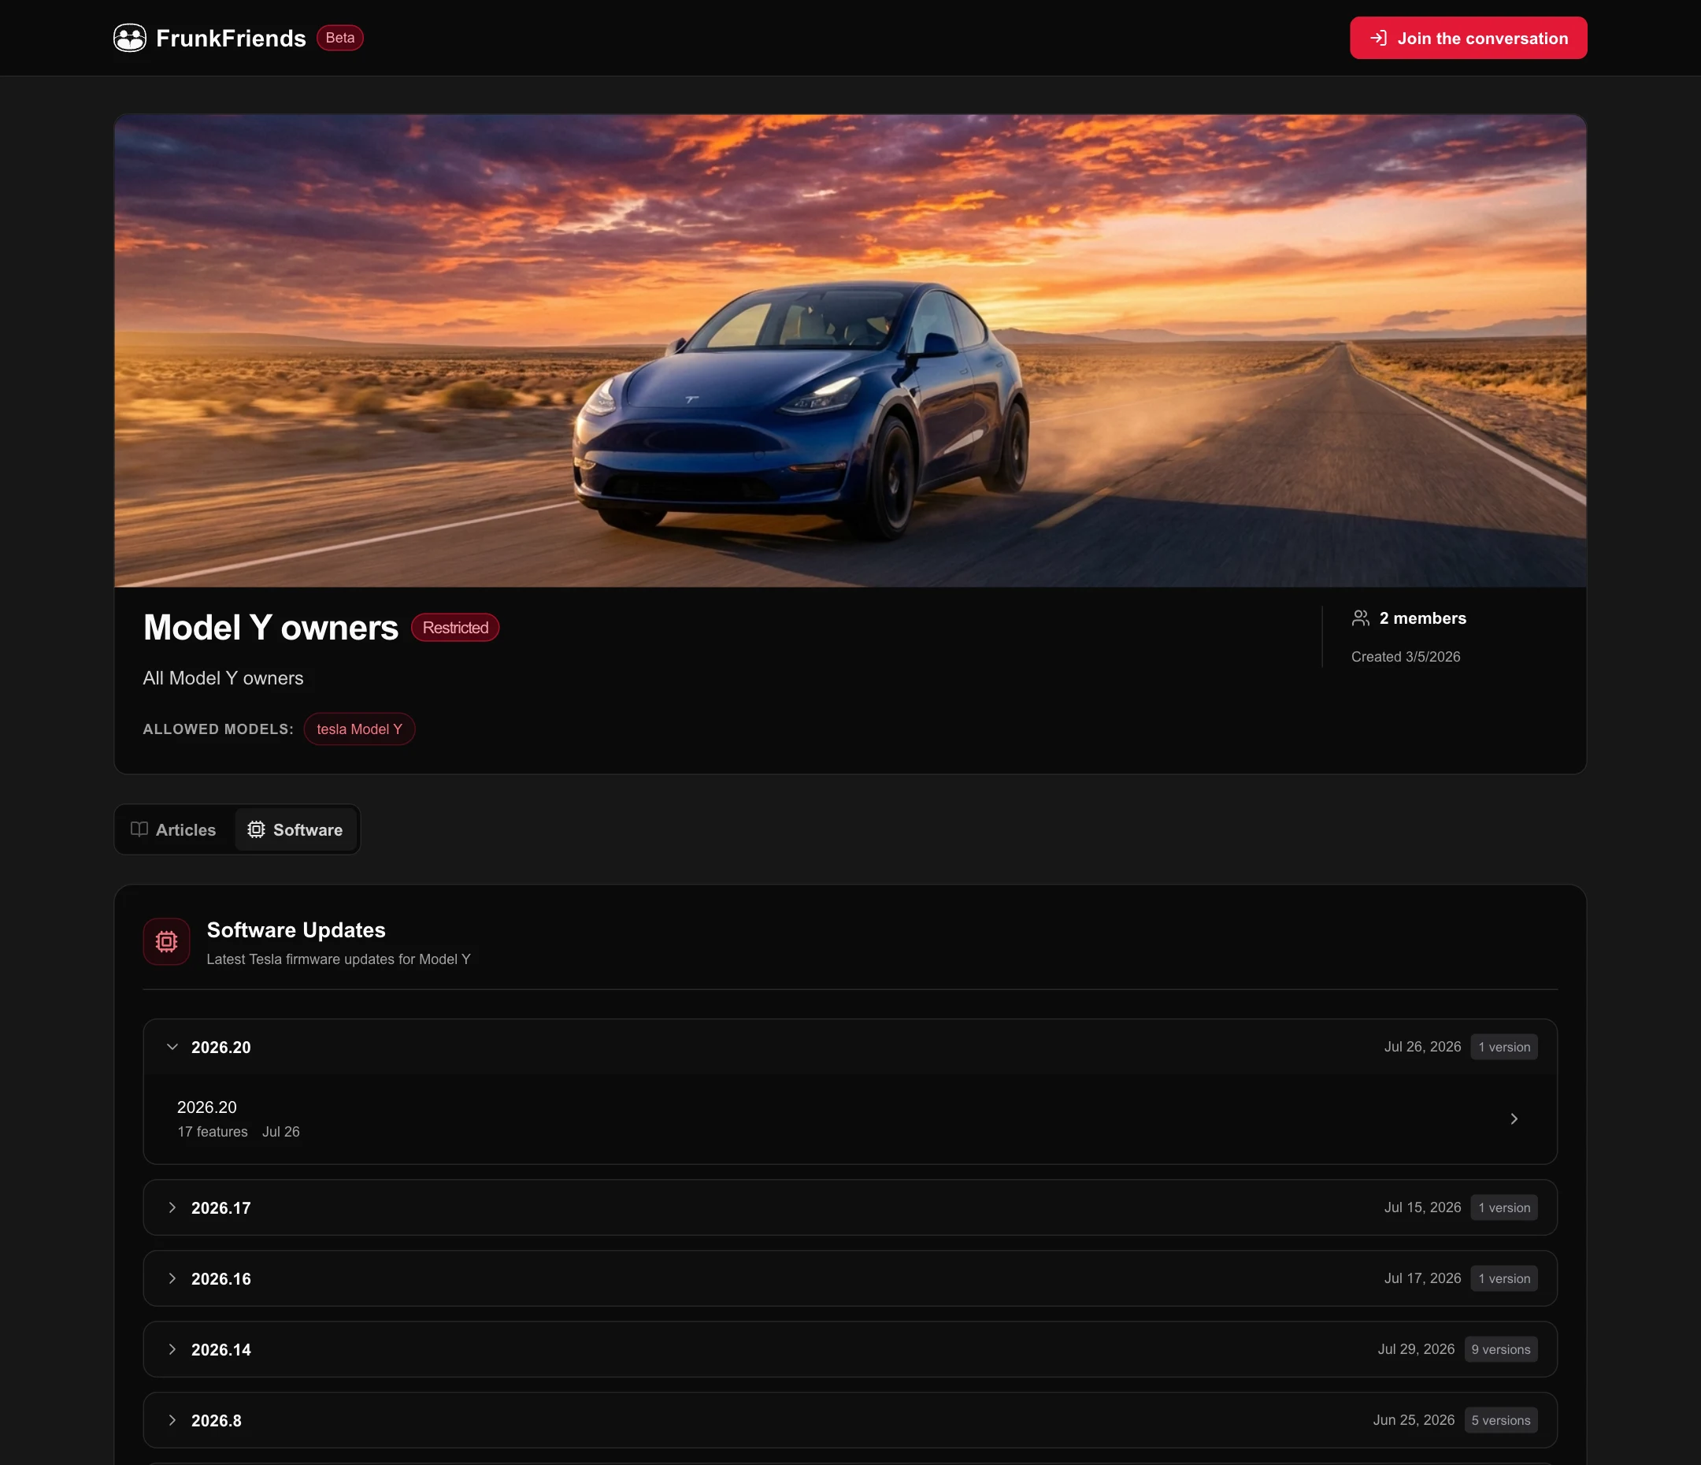The width and height of the screenshot is (1701, 1465).
Task: Click the Jul 26, 2026 date
Action: point(1422,1047)
